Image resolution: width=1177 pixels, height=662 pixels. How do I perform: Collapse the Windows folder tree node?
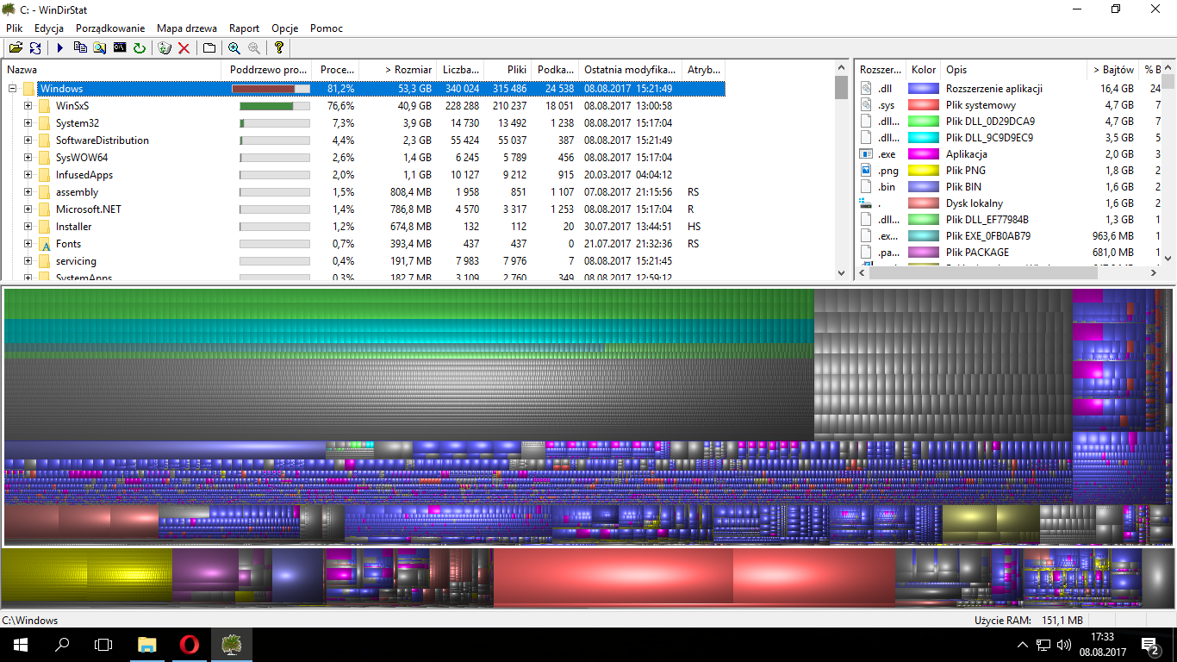(x=12, y=89)
